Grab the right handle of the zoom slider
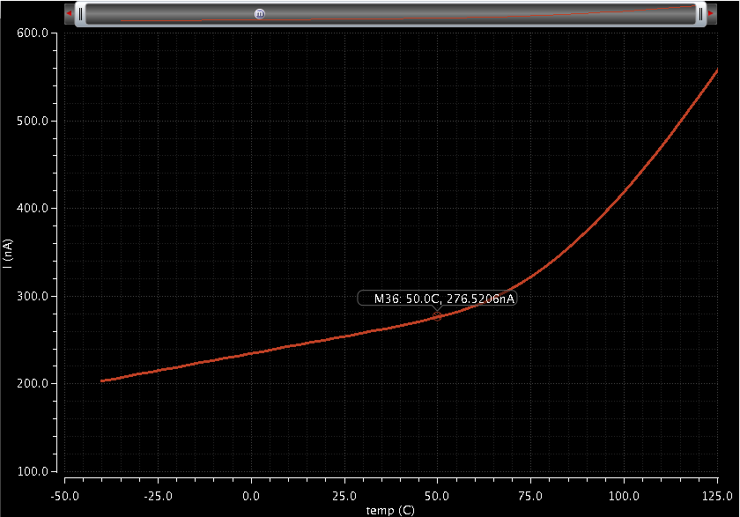 (x=700, y=14)
